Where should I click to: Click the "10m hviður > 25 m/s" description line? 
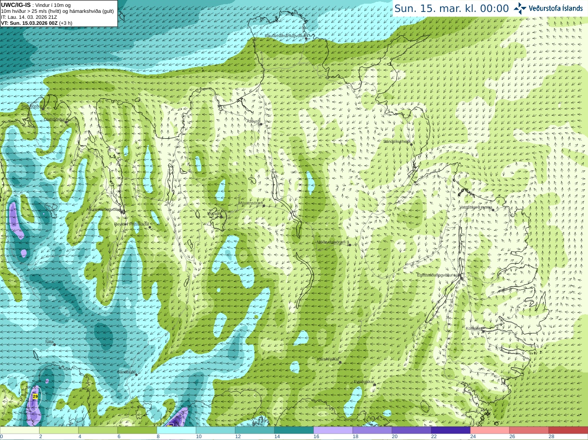(x=57, y=11)
